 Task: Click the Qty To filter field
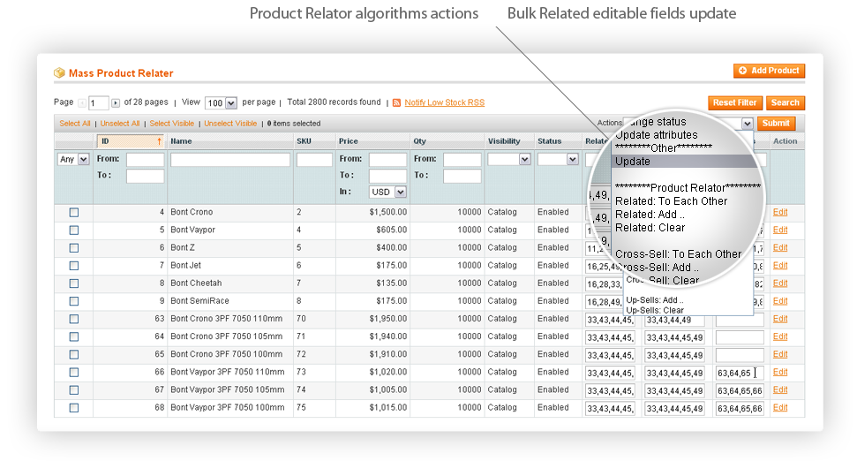tap(462, 176)
